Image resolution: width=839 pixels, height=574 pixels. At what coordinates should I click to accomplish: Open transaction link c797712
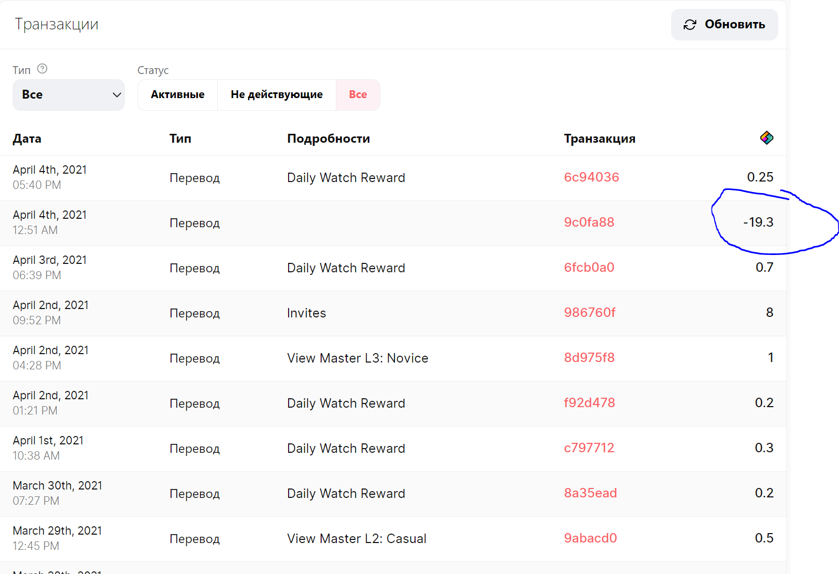[589, 448]
